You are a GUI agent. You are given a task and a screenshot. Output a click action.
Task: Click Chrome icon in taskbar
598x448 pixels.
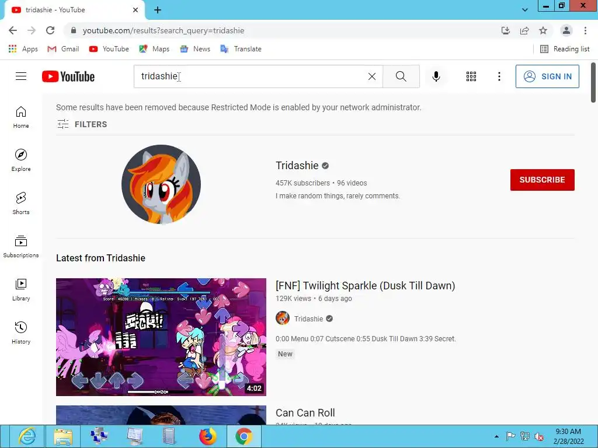tap(244, 436)
